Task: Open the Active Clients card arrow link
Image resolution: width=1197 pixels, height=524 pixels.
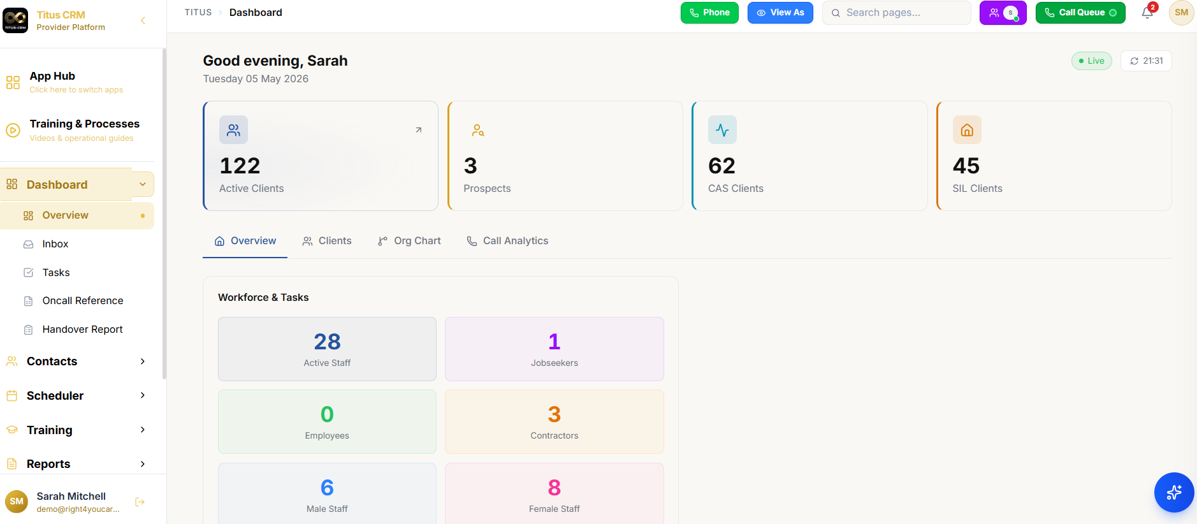Action: click(419, 130)
